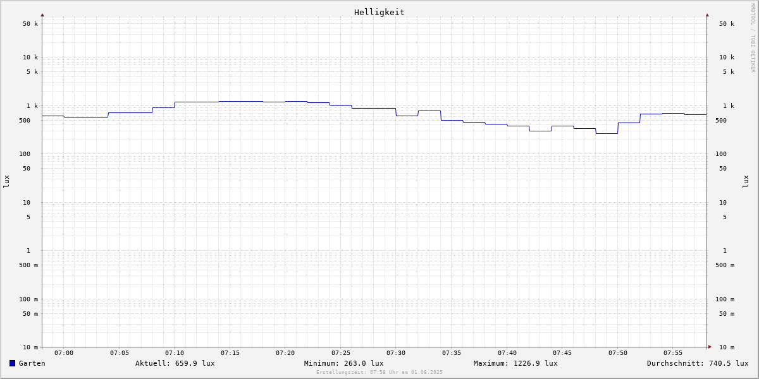Image resolution: width=759 pixels, height=379 pixels.
Task: Click the 07:15 time axis label
Action: click(x=230, y=353)
